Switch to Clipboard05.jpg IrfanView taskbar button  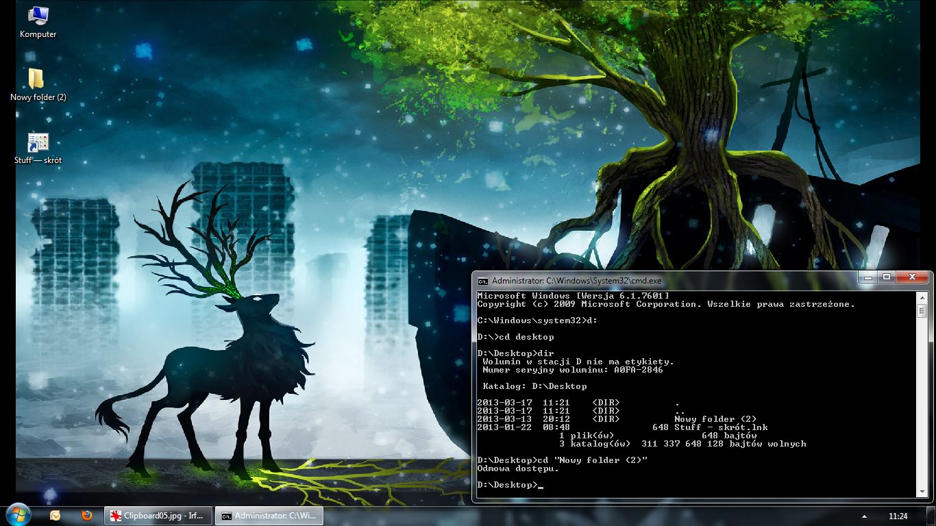[x=159, y=516]
